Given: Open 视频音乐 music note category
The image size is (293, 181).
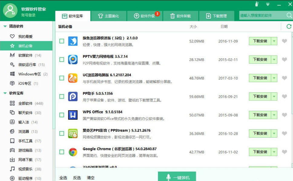Looking at the screenshot, I should pos(12,169).
